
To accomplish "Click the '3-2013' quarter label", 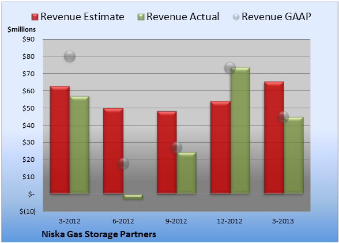I will 283,221.
